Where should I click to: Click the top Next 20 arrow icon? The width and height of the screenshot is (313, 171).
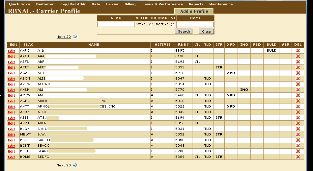click(x=75, y=37)
